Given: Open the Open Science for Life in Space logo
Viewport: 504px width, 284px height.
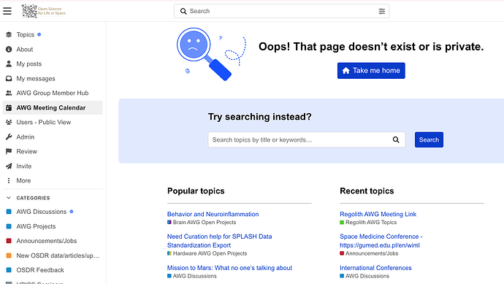Looking at the screenshot, I should (x=44, y=11).
